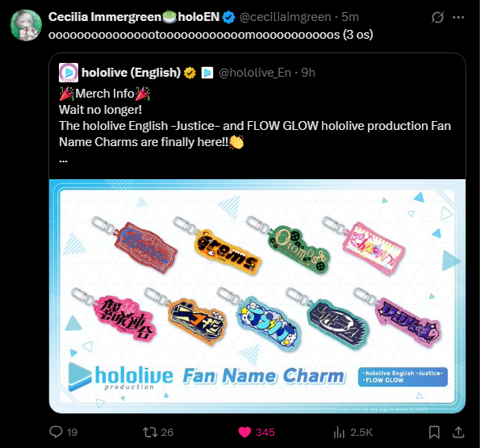Click the Cecilia Immergreen display name
This screenshot has width=480, height=448.
tap(105, 17)
